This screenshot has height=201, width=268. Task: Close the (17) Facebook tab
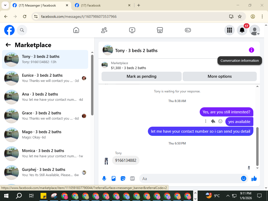129,5
